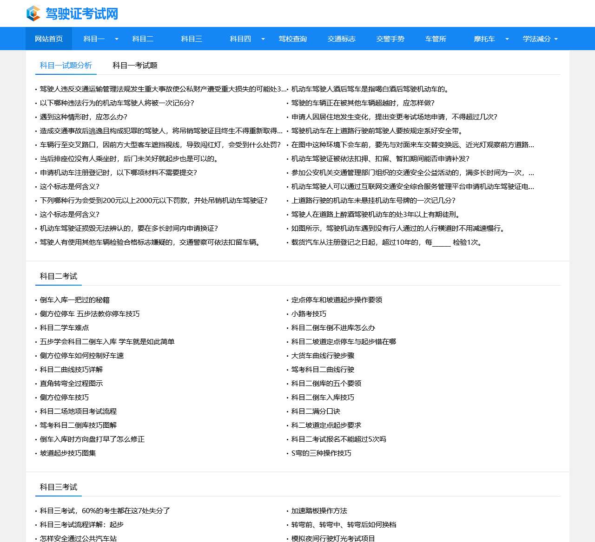
Task: Open question 驾驶机动车在上道路行驶前系好安全带
Action: coord(377,131)
